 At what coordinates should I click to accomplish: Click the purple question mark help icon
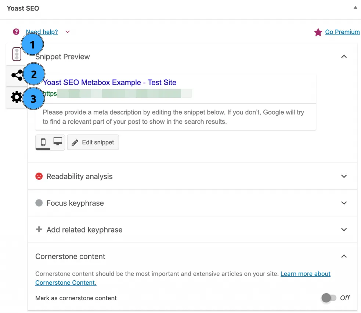[x=16, y=32]
